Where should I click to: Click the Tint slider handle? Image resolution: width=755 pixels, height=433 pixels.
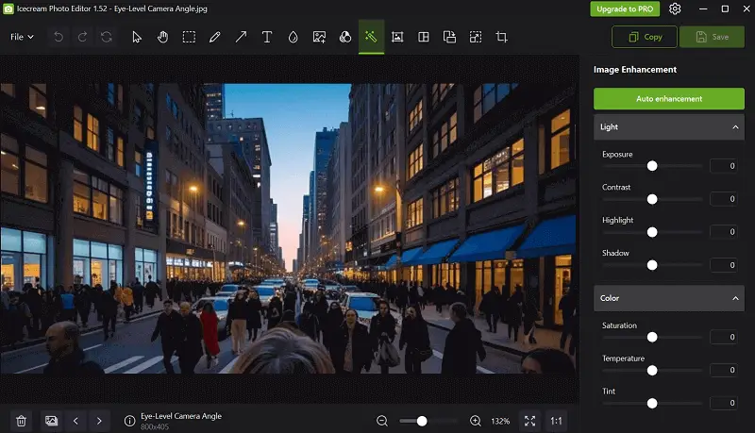click(x=652, y=403)
